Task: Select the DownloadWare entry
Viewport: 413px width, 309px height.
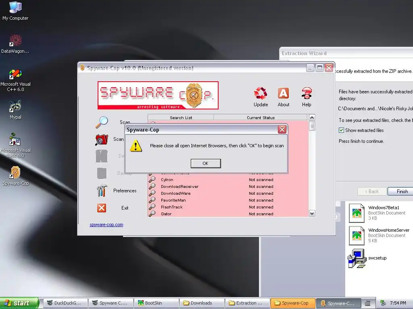Action: point(176,194)
